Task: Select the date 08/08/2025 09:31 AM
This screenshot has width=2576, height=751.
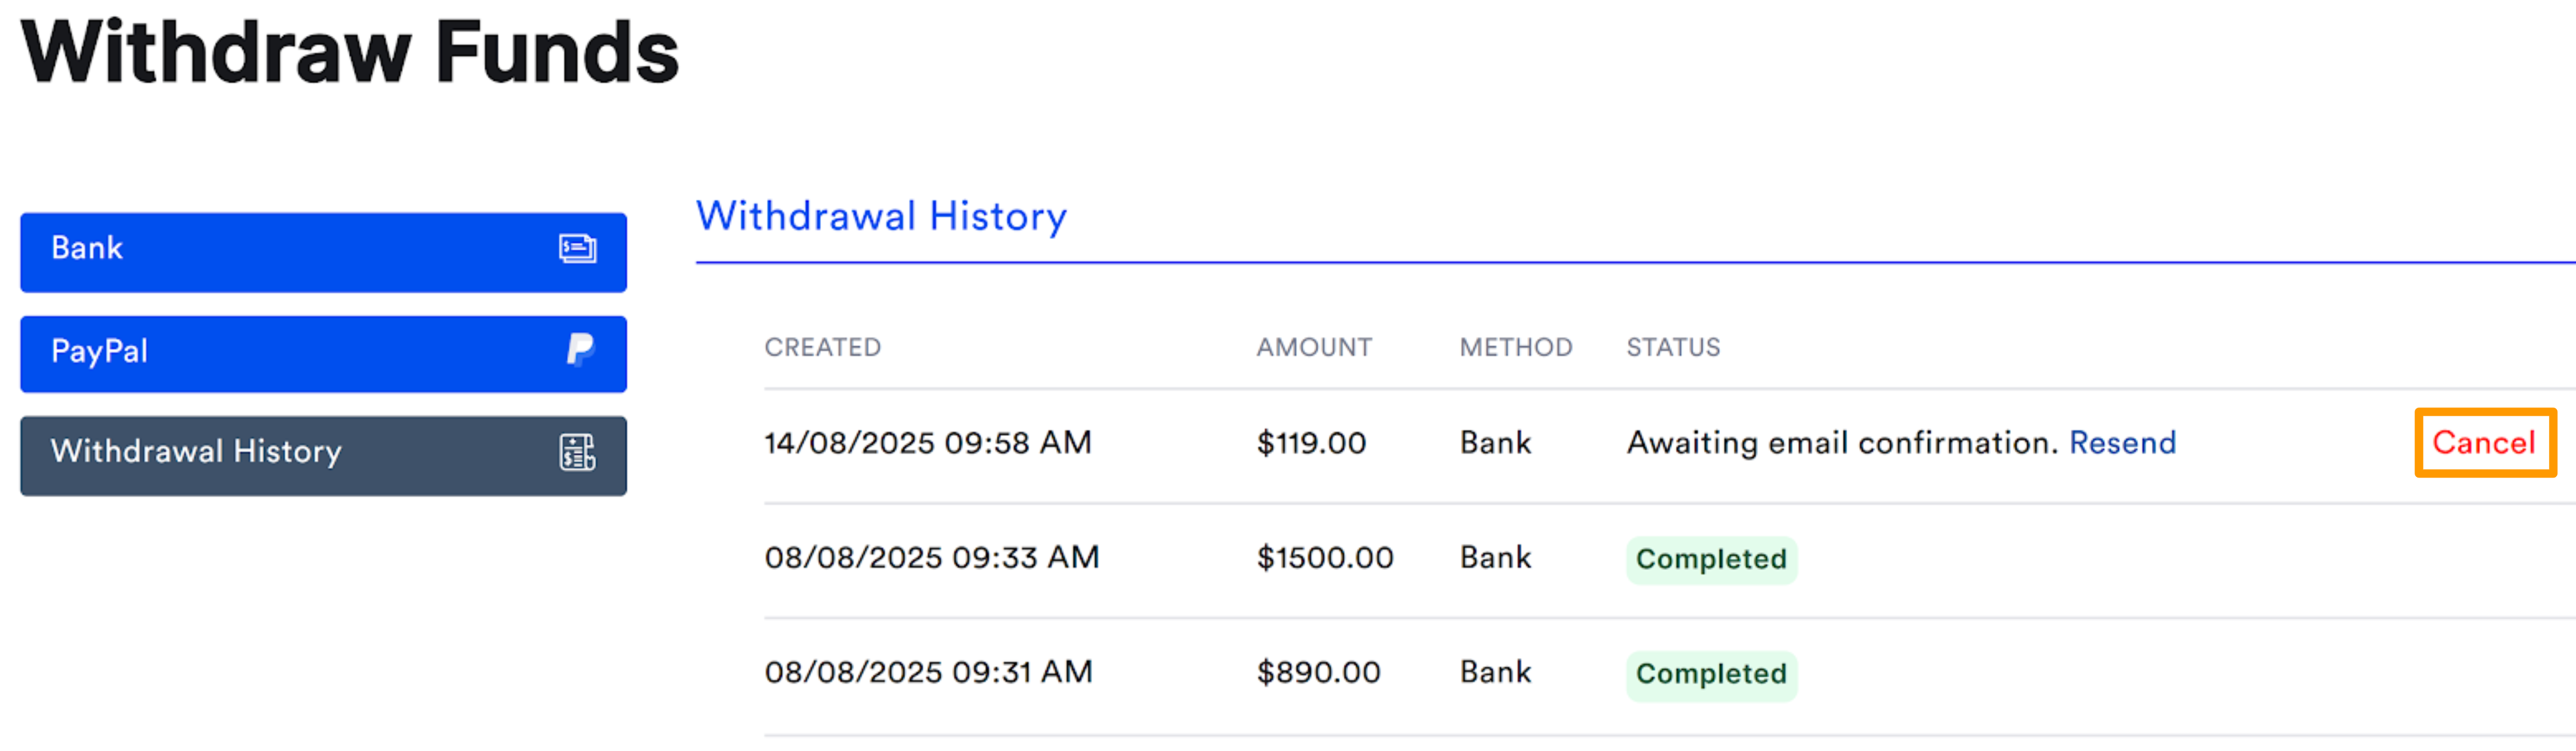Action: click(928, 672)
